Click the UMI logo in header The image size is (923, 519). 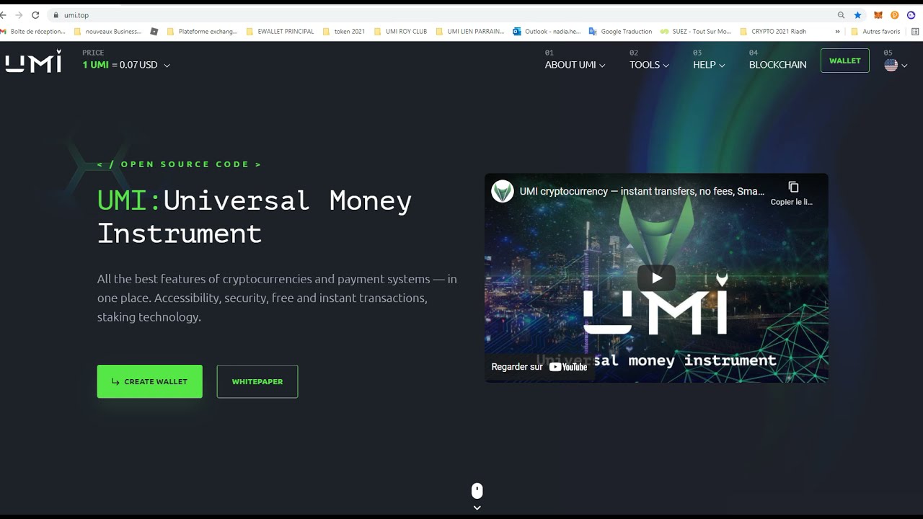pyautogui.click(x=33, y=61)
